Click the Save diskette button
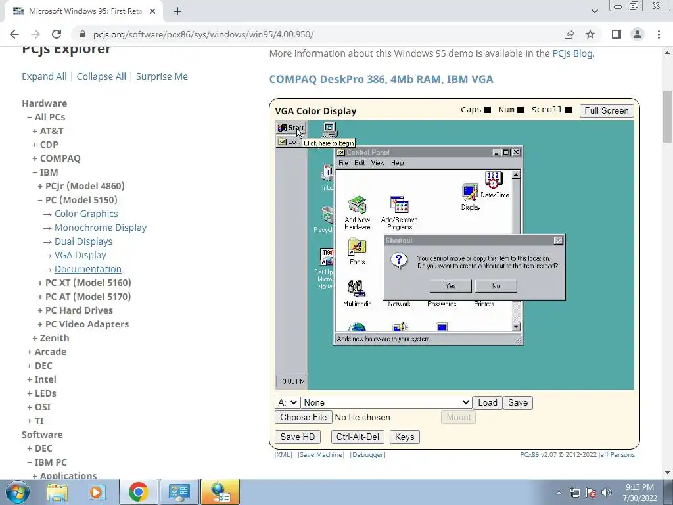Screen dimensions: 673x505 pos(518,403)
